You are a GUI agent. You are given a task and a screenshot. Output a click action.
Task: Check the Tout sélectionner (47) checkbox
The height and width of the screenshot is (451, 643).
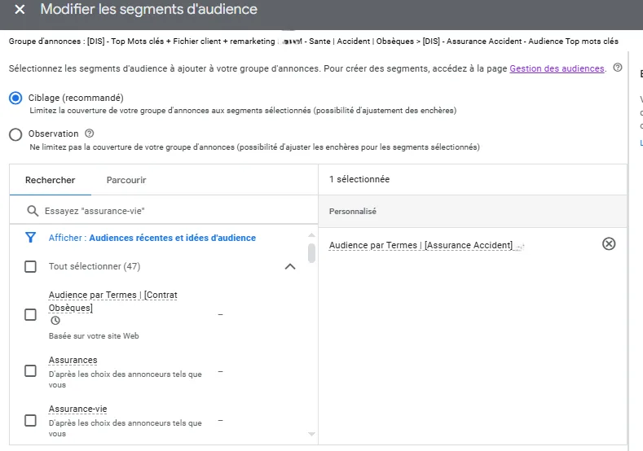point(30,267)
